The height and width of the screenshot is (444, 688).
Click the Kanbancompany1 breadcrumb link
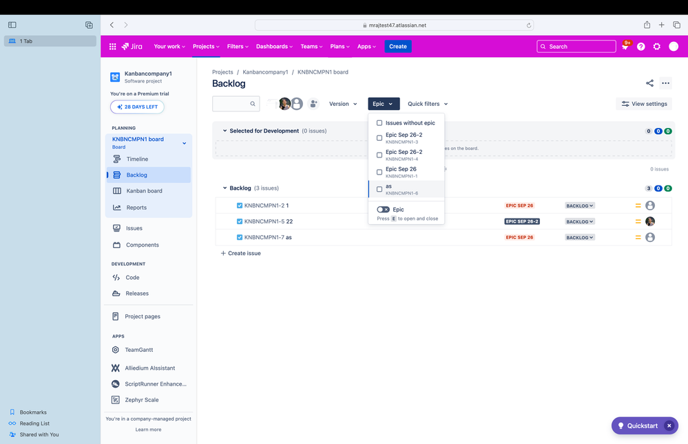(265, 72)
